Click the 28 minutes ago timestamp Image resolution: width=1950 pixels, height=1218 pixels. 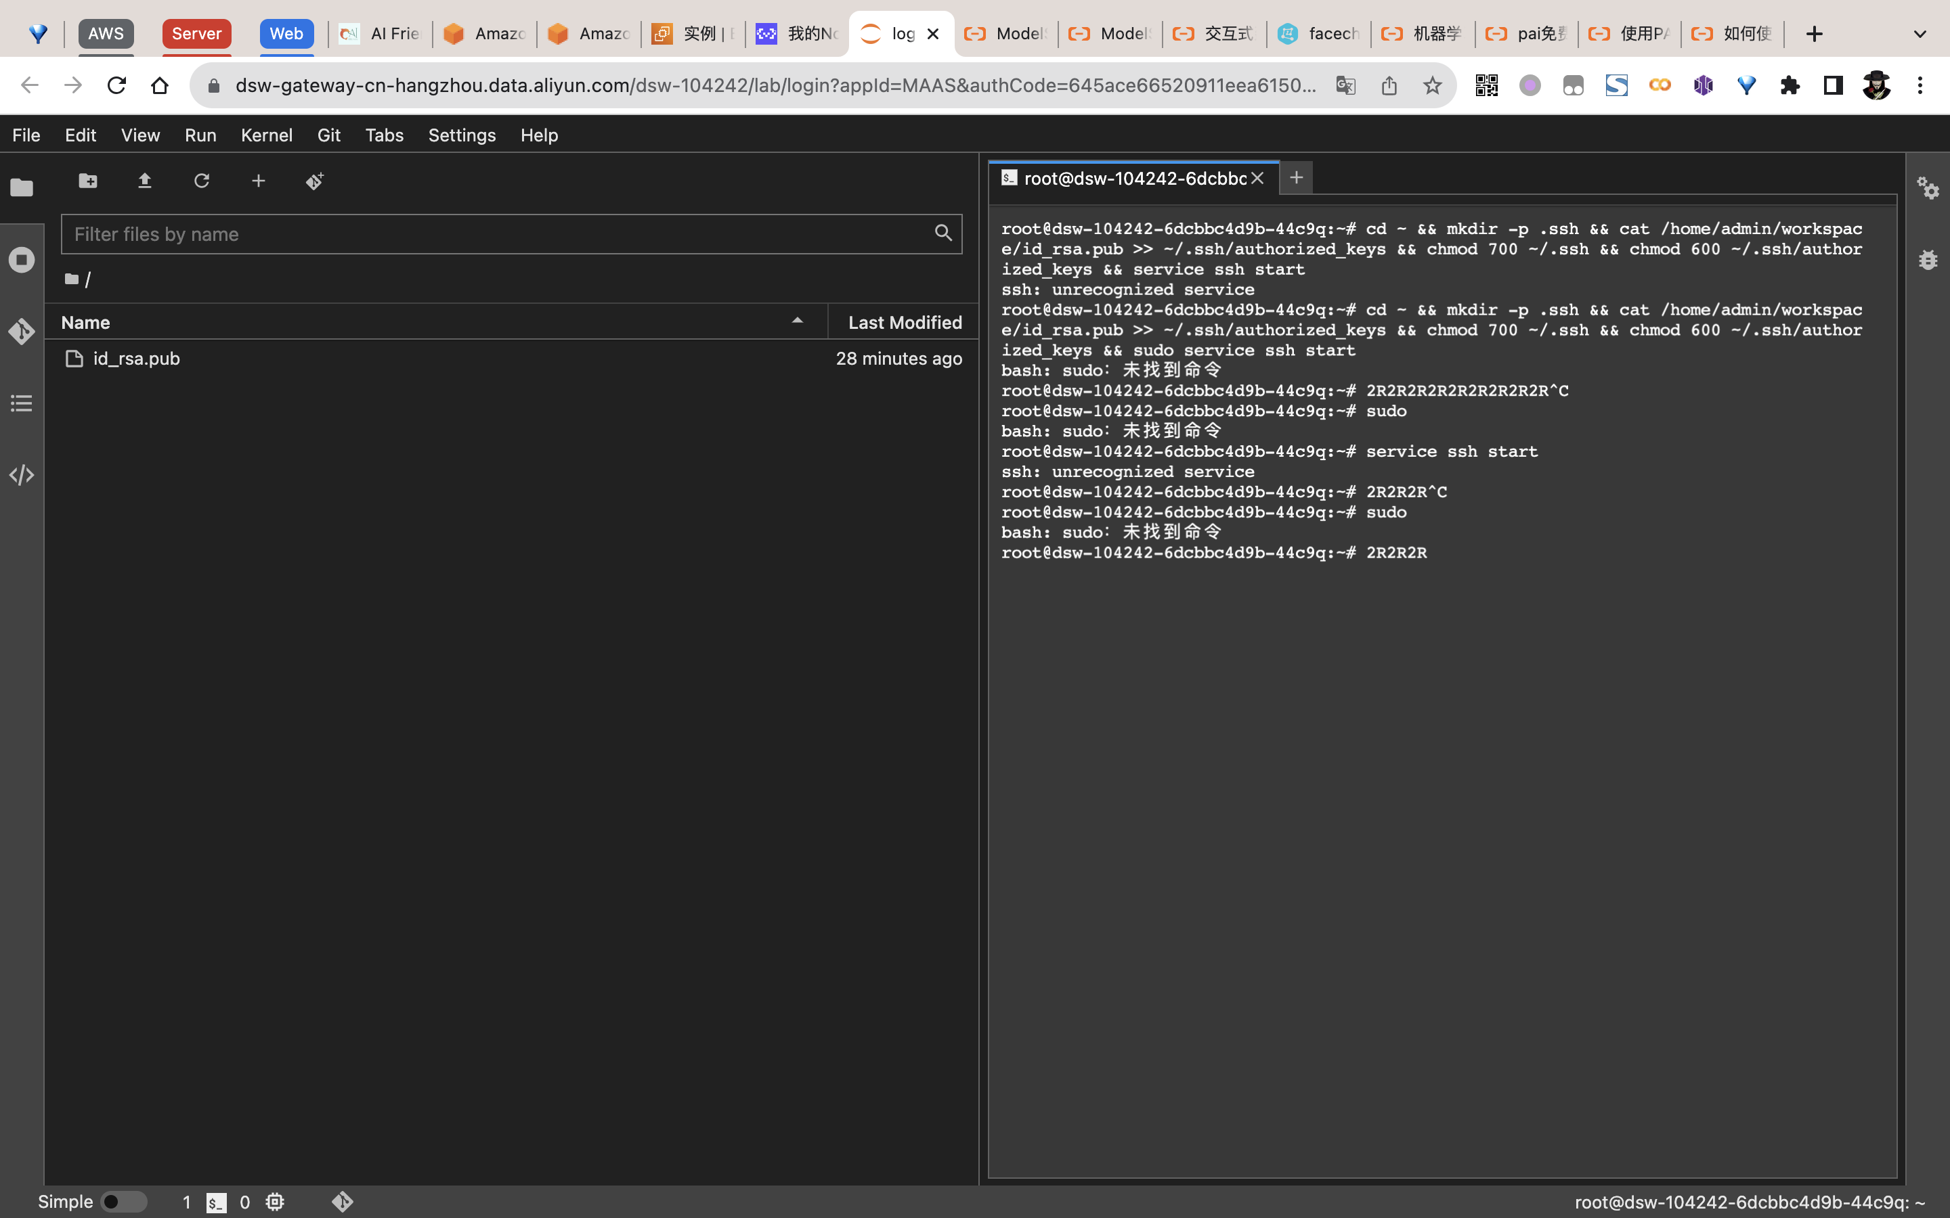[x=898, y=359]
